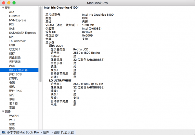
Task: Click the 类型 value GPU
Action: tap(85, 18)
